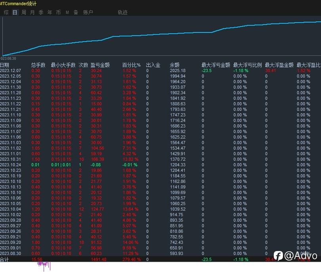
Task: Open the 币 currency tab
Action: [x=58, y=13]
